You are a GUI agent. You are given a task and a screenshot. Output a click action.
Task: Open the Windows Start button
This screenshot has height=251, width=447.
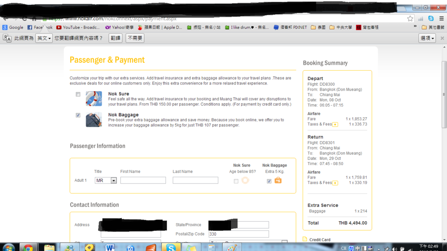(x=9, y=248)
